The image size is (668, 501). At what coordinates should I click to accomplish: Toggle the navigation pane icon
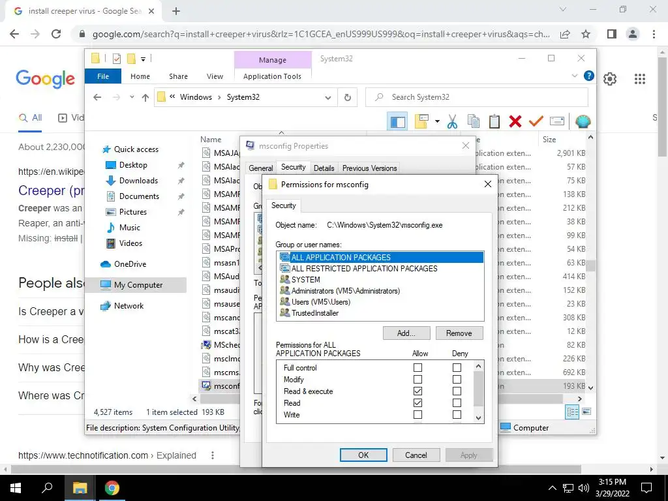coord(397,122)
